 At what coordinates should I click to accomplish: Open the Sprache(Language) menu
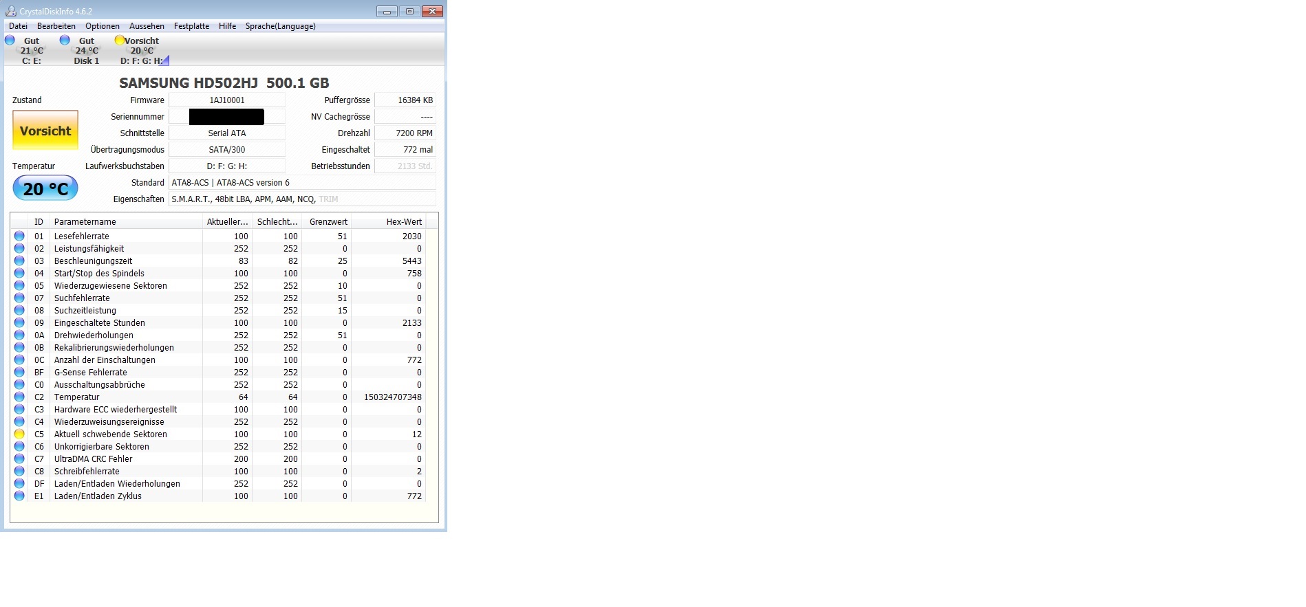(x=281, y=26)
